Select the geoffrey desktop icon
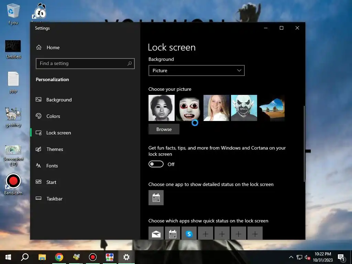Screen dimensions: 352x264 click(13, 117)
